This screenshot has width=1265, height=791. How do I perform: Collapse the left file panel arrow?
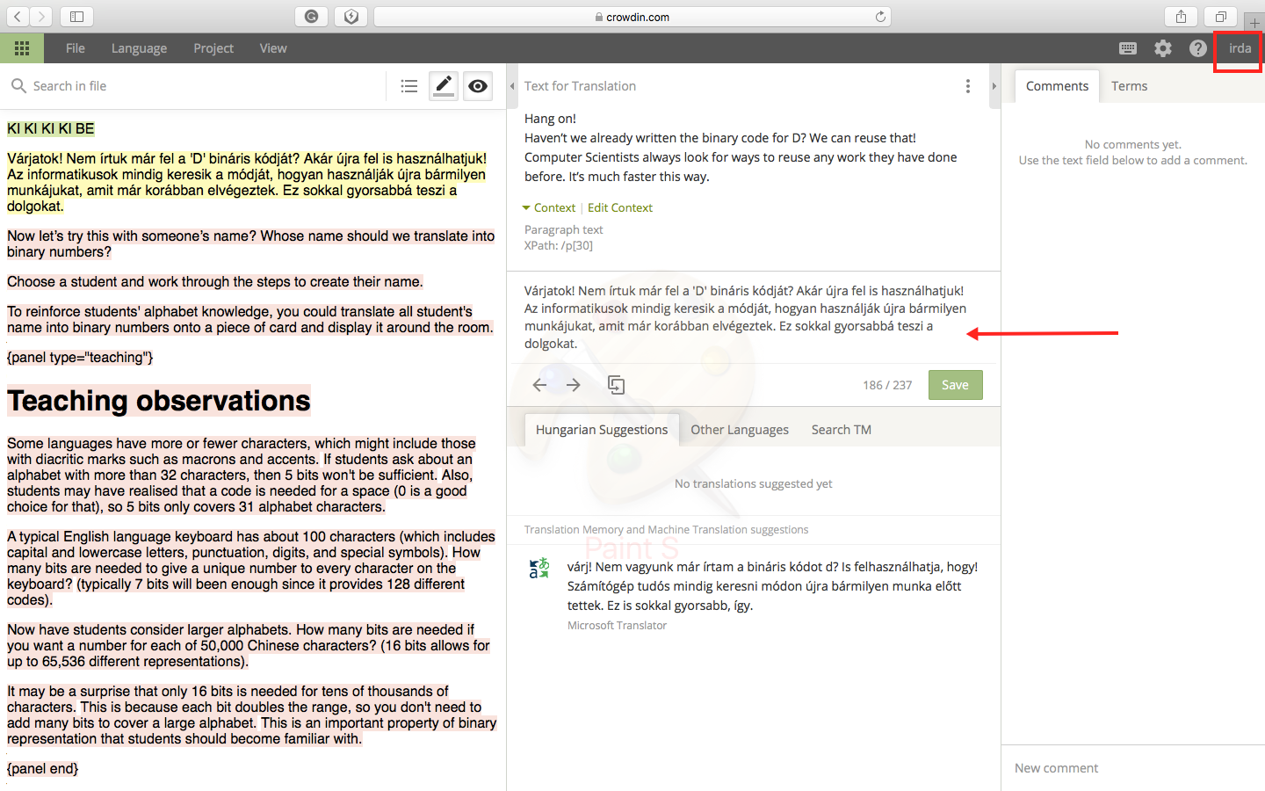pyautogui.click(x=512, y=86)
